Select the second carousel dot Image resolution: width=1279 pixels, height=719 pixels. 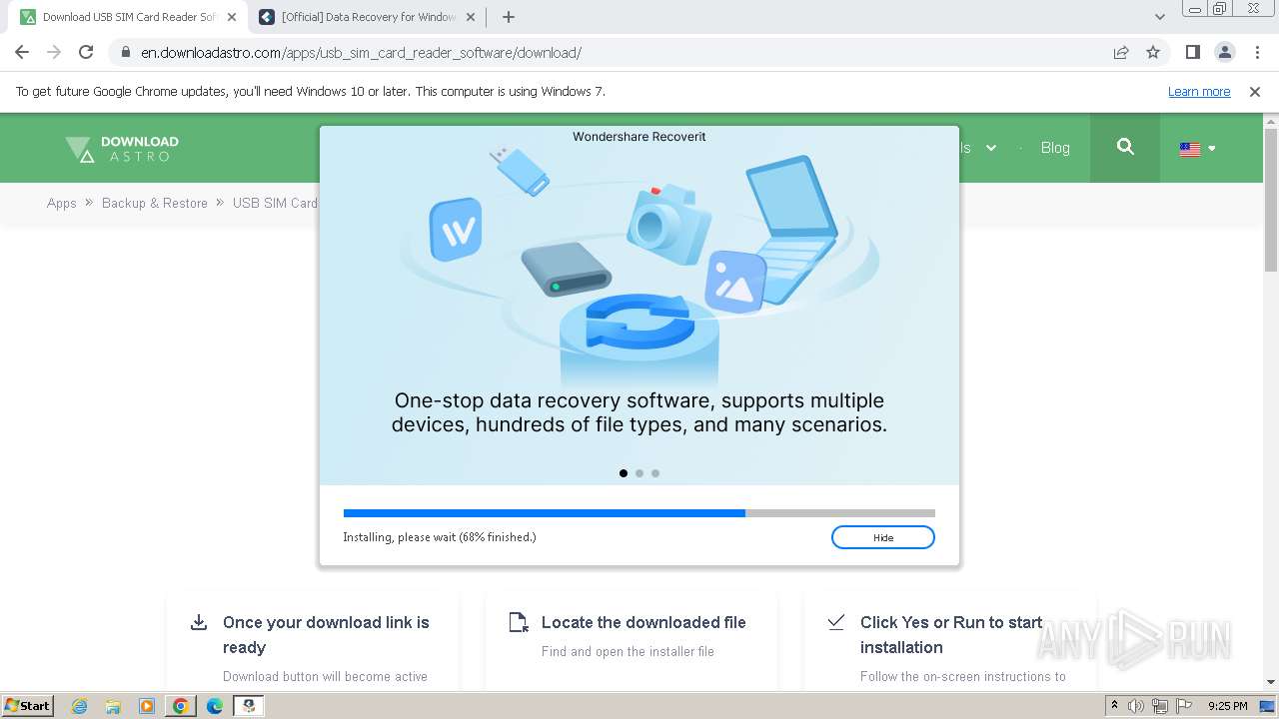[x=639, y=473]
